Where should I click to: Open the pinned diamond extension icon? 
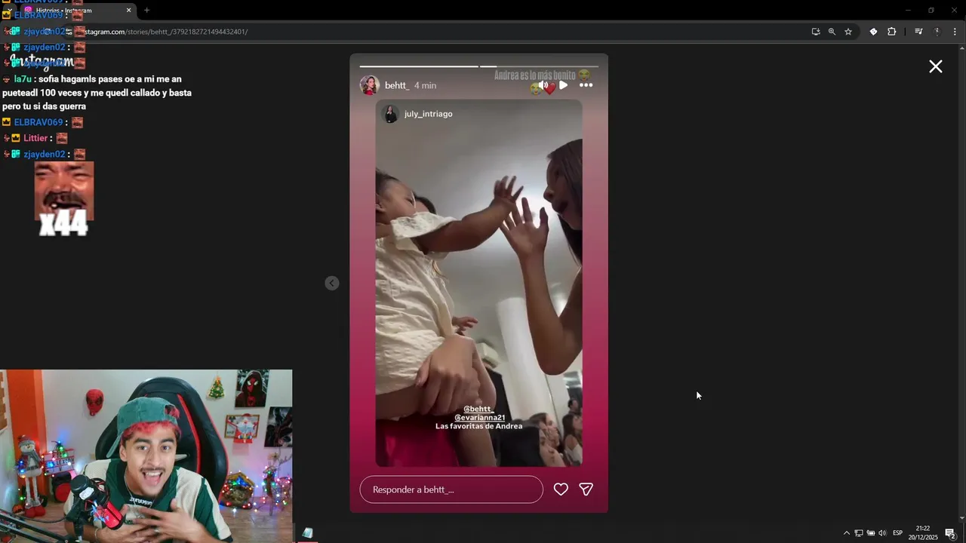(873, 32)
